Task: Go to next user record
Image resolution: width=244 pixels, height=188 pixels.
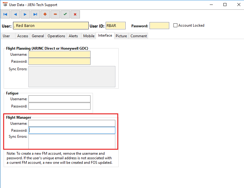Action: pyautogui.click(x=25, y=14)
